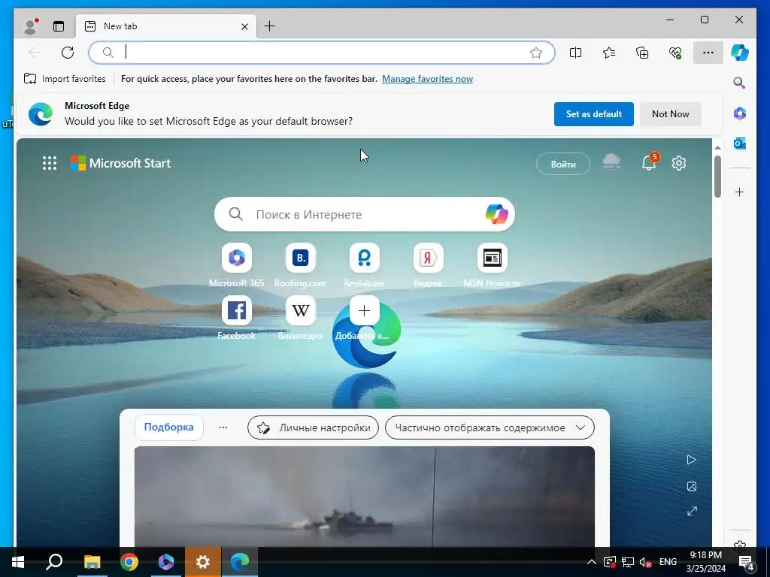Screen dimensions: 770x577
Task: Add a sidebar app with plus
Action: (740, 192)
